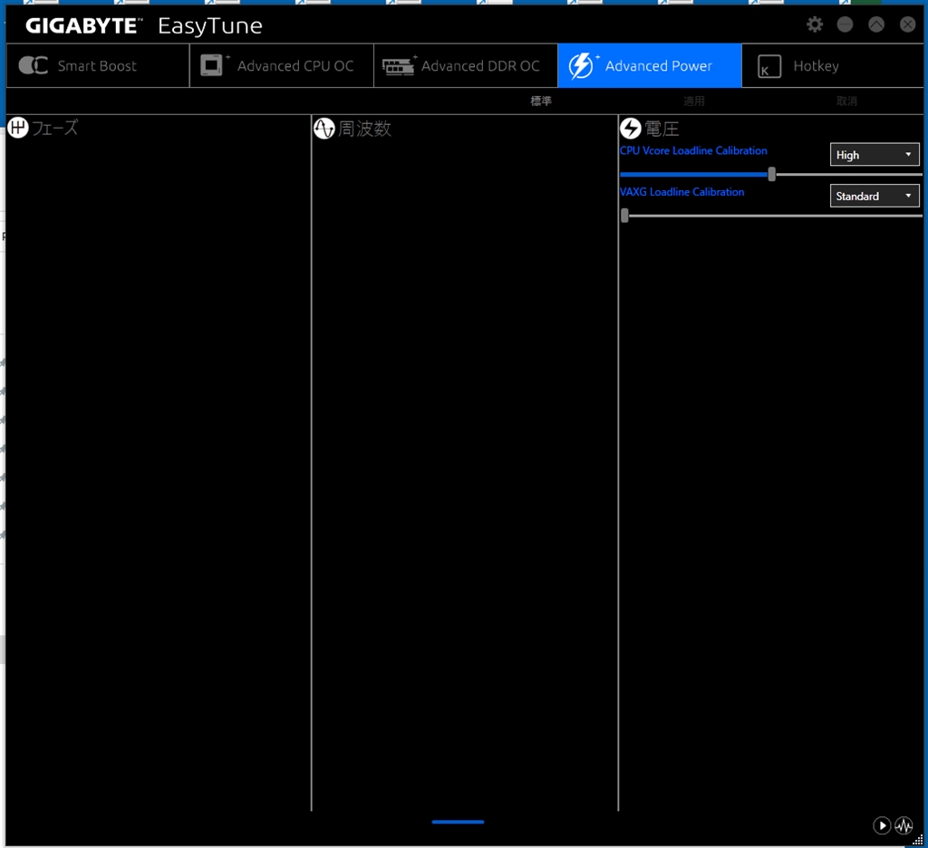This screenshot has width=928, height=848.
Task: Open hardware monitor waveform icon
Action: [x=904, y=825]
